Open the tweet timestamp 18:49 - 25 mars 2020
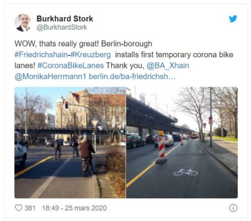 74,208
